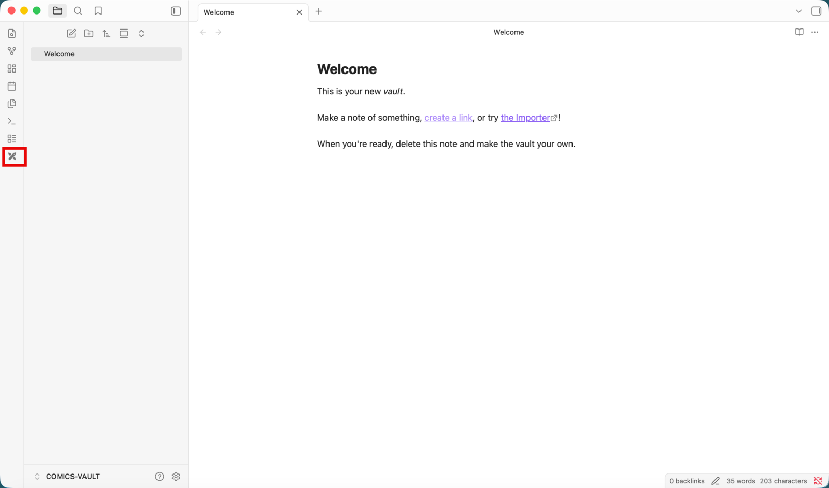Viewport: 829px width, 488px height.
Task: Close the Welcome tab
Action: tap(299, 12)
